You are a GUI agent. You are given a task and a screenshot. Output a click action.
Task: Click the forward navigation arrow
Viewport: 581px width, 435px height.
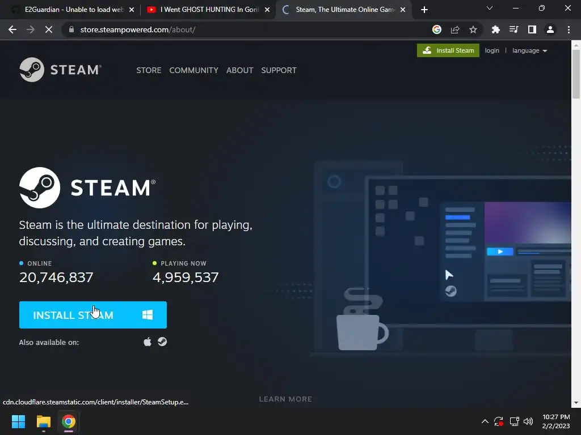click(x=31, y=29)
